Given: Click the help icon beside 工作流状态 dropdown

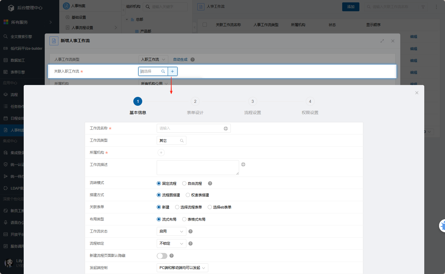Looking at the screenshot, I should 191,231.
